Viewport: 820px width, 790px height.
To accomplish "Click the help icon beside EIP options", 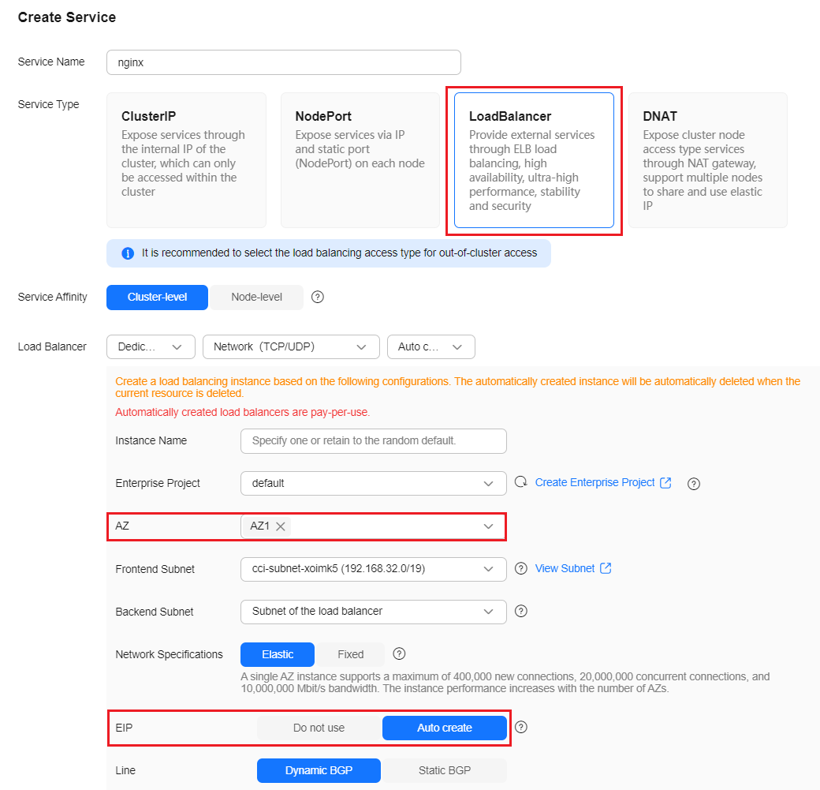I will 521,727.
